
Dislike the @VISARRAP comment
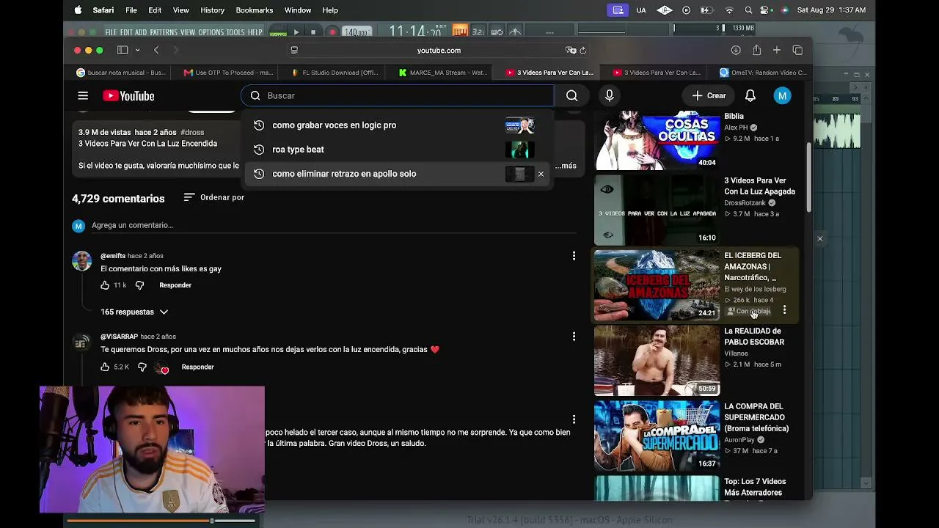click(x=142, y=367)
